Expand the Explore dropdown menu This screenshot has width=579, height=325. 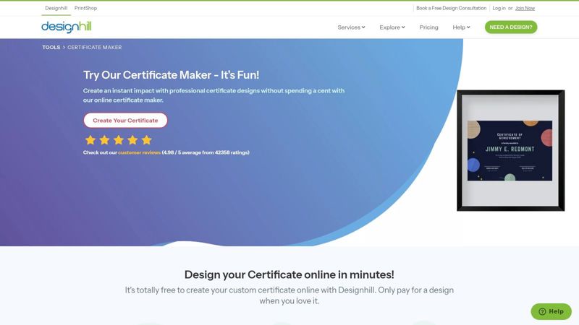click(x=392, y=27)
